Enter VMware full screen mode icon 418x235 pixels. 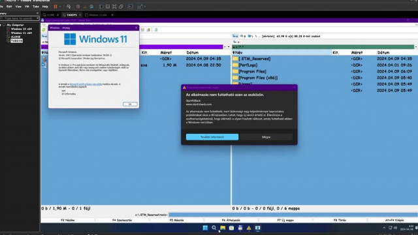114,7
